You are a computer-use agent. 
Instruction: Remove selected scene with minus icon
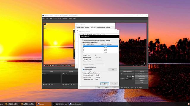tap(46, 85)
